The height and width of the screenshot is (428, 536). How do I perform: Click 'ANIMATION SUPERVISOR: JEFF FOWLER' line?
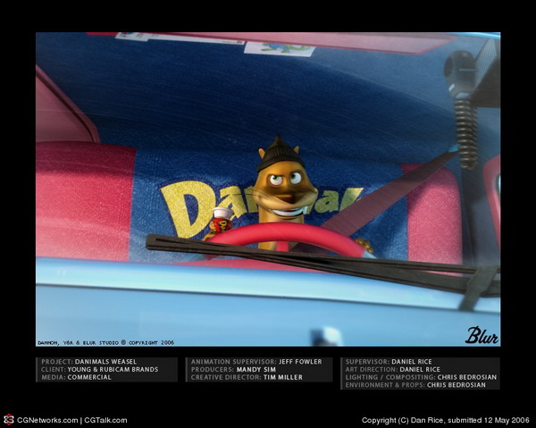click(256, 362)
